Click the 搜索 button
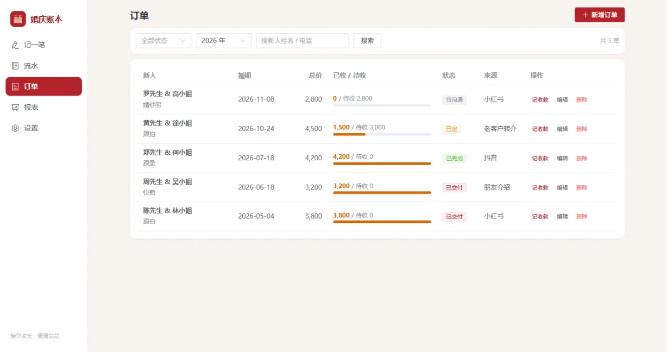Screen dimensions: 667x352 point(367,41)
